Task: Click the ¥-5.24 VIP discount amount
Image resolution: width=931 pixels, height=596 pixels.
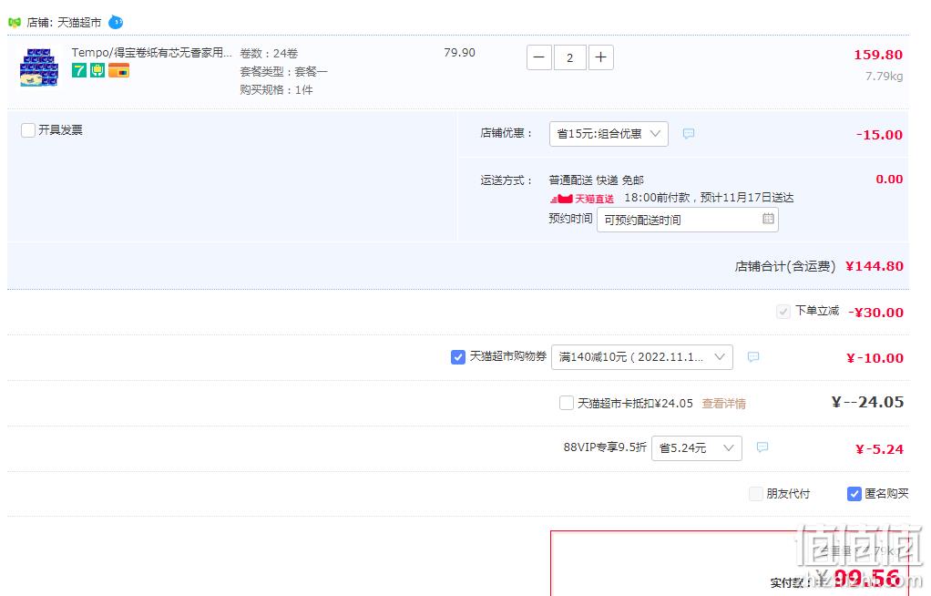Action: (x=879, y=449)
